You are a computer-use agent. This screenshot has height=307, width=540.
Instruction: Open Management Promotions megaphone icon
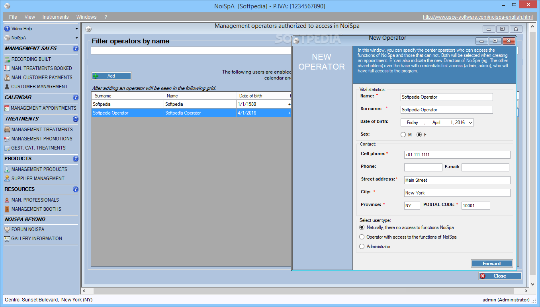[x=7, y=139]
